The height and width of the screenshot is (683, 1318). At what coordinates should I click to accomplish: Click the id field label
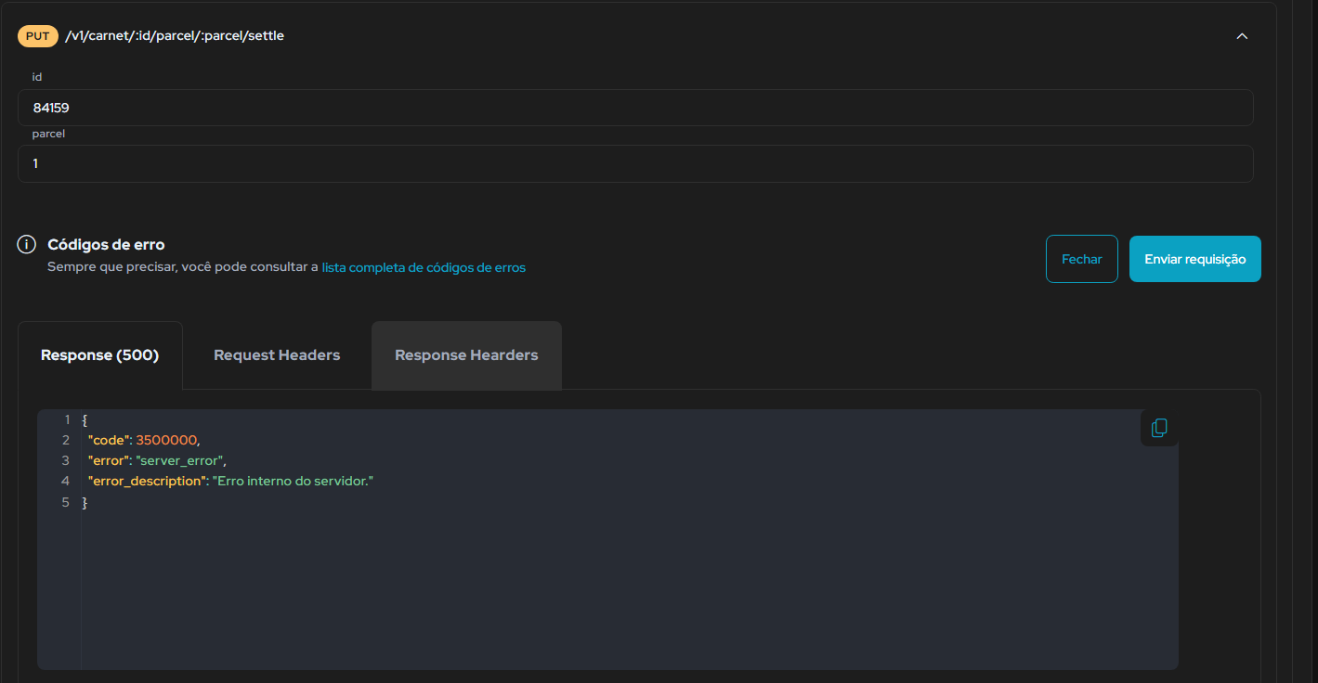click(37, 77)
